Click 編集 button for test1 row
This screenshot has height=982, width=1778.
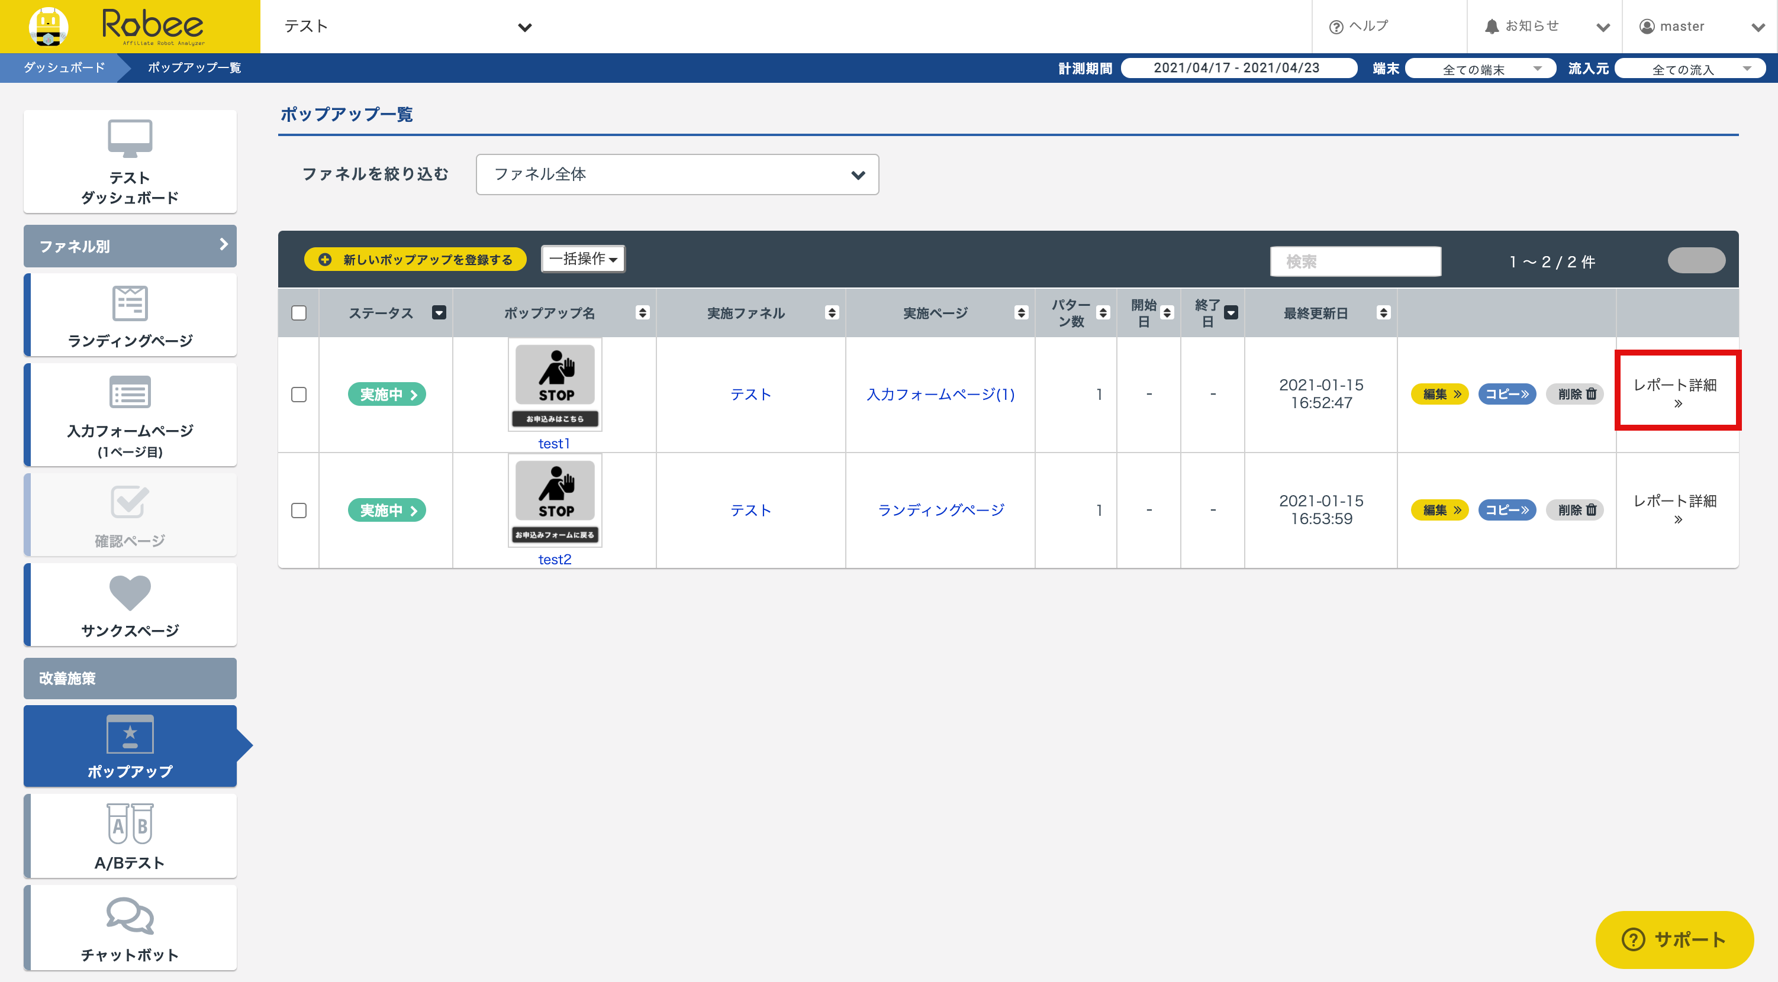1441,395
